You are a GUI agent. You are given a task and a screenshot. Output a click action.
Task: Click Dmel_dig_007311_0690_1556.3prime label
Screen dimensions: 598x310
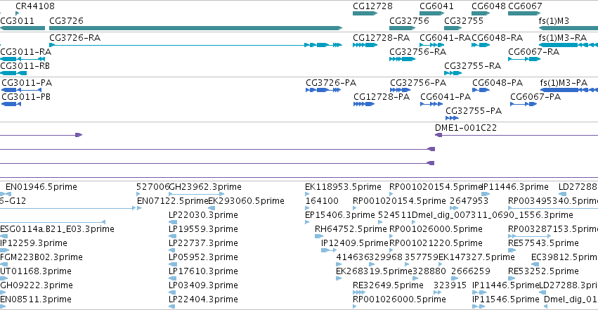click(x=493, y=215)
